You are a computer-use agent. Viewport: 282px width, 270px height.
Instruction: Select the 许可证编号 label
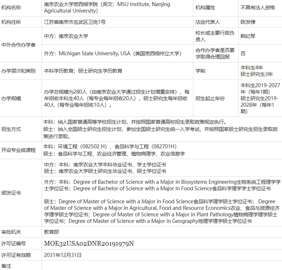point(13,244)
